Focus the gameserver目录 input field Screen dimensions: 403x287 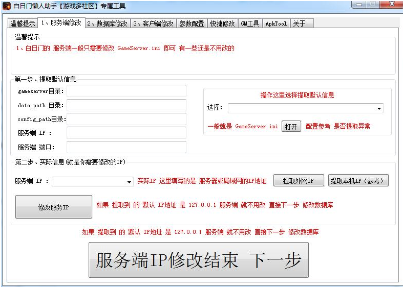coord(126,91)
